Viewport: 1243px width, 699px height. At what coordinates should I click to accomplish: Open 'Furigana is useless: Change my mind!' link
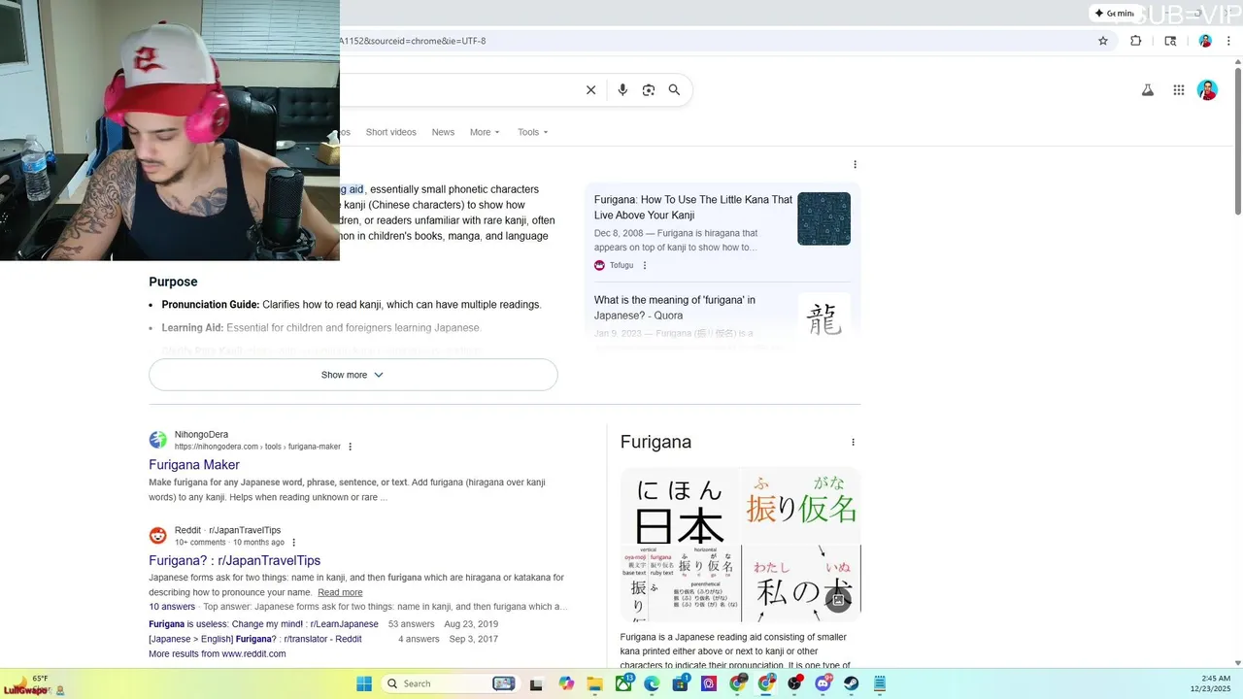[263, 624]
